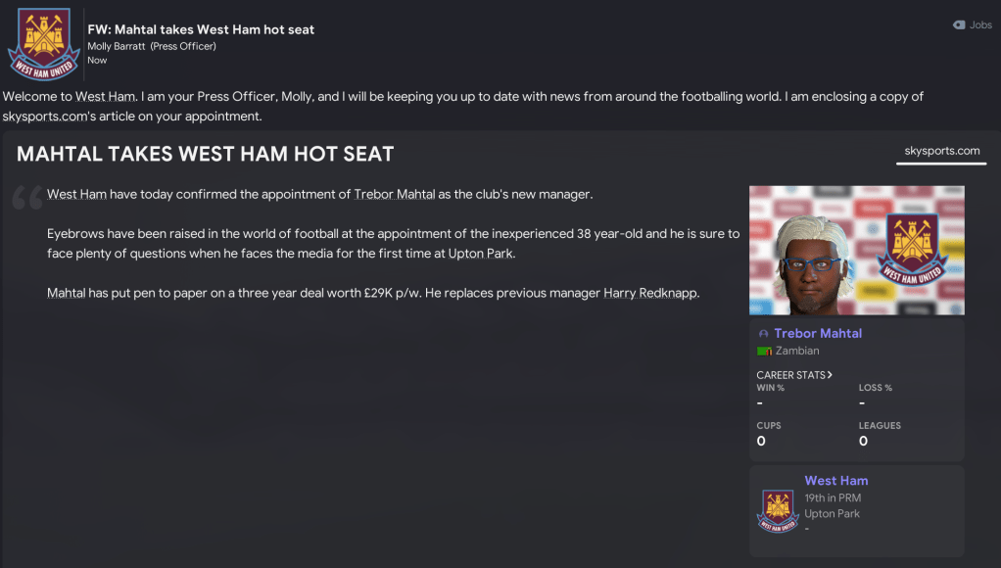
Task: Click the West Ham crest in the club card
Action: coord(779,510)
